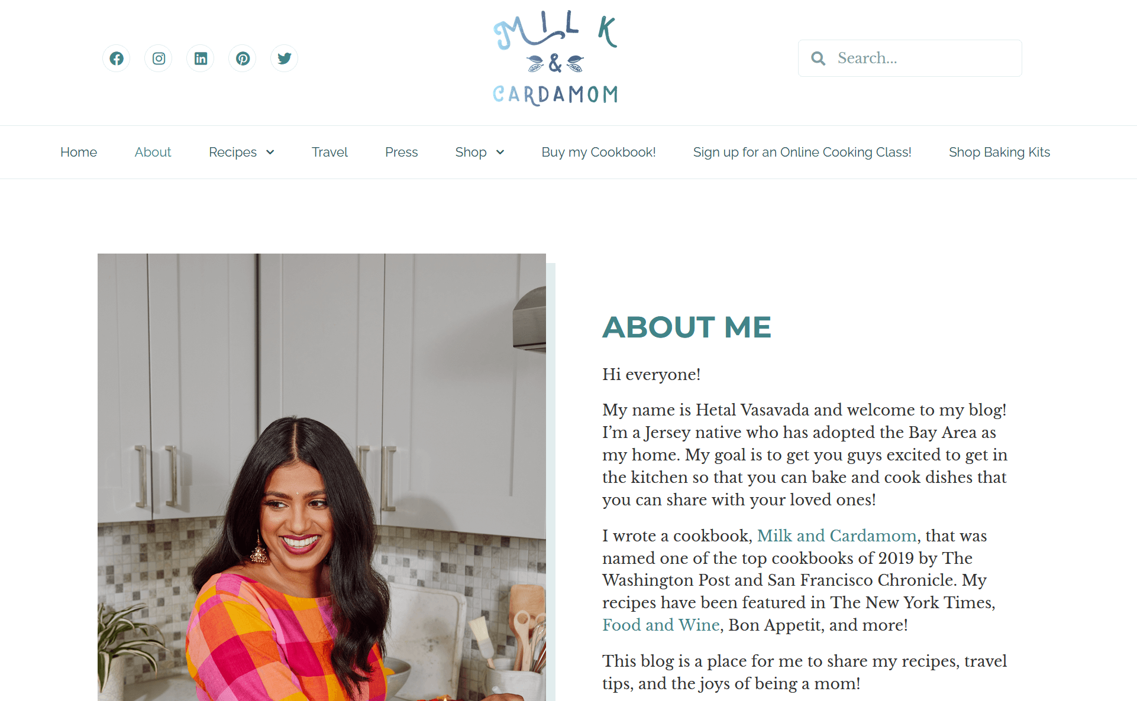Open the Facebook social icon
Viewport: 1137px width, 701px height.
(x=117, y=59)
